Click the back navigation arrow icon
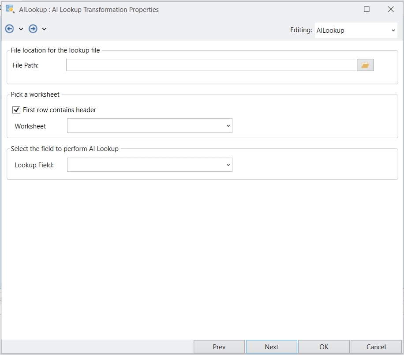The image size is (404, 355). pos(9,29)
